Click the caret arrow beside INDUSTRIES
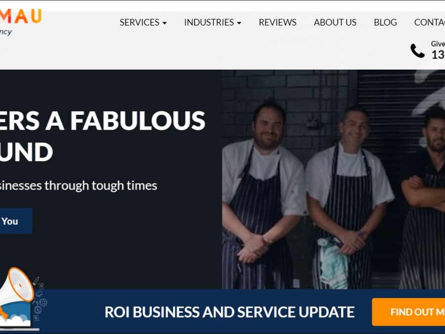Viewport: 445px width, 334px height. point(239,23)
